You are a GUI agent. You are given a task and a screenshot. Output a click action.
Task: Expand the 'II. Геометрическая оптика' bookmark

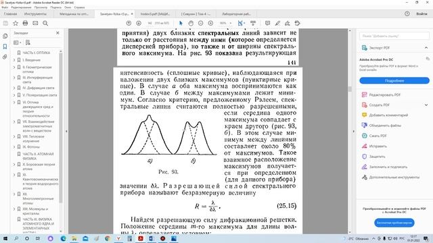pos(14,67)
